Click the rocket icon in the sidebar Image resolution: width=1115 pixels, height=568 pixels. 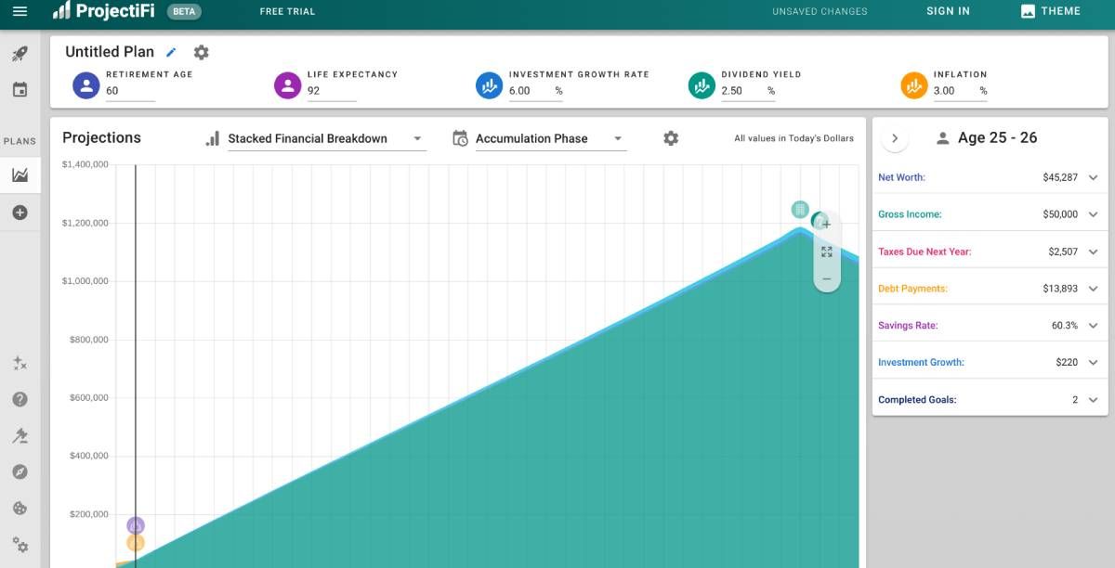20,55
